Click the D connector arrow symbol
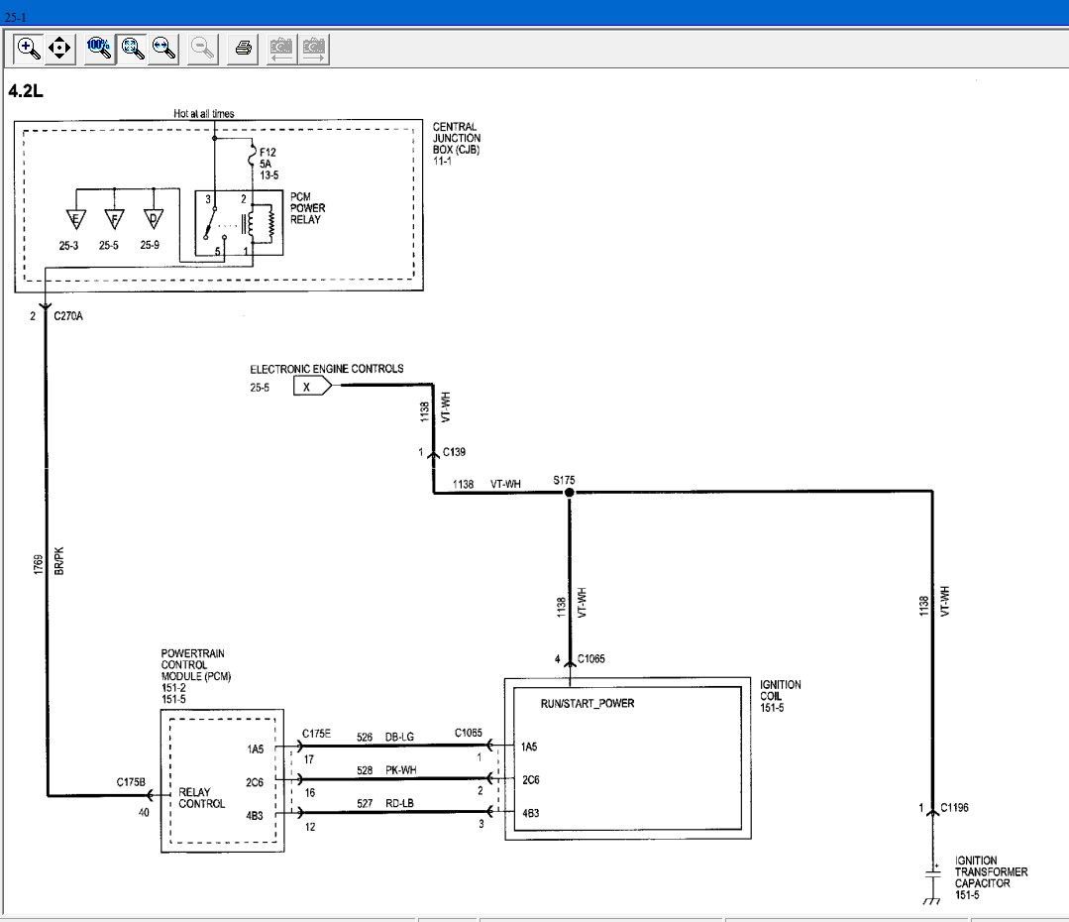The height and width of the screenshot is (922, 1069). point(154,219)
